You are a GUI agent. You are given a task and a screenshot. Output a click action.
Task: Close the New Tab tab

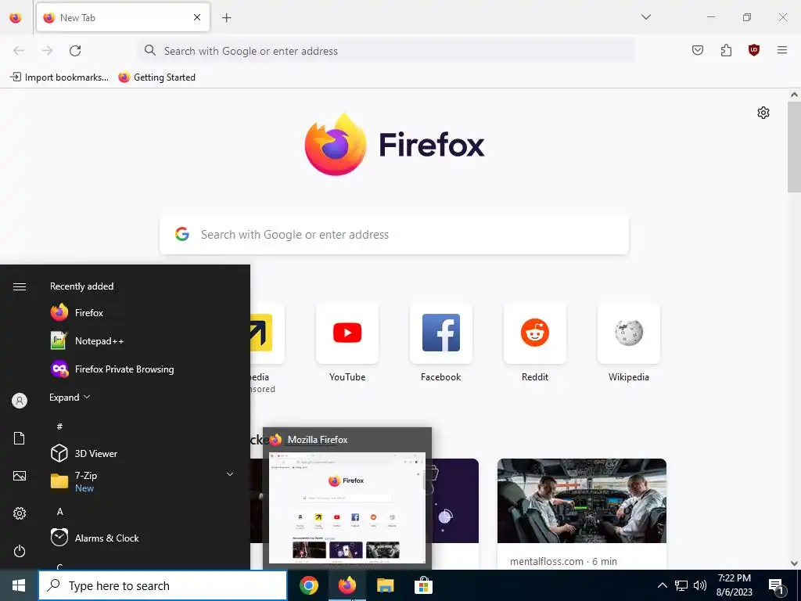(197, 17)
